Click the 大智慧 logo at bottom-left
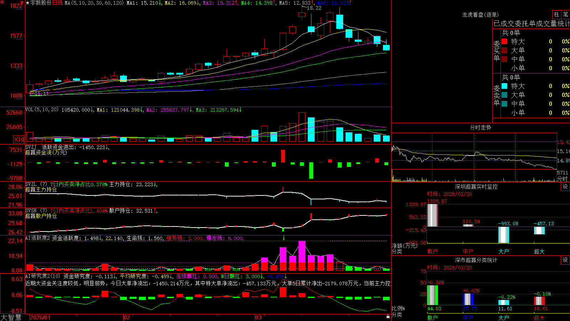 (x=11, y=317)
